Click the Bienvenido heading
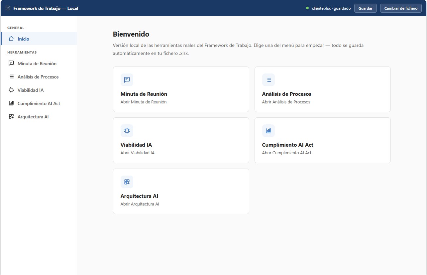Image resolution: width=427 pixels, height=275 pixels. (x=131, y=34)
